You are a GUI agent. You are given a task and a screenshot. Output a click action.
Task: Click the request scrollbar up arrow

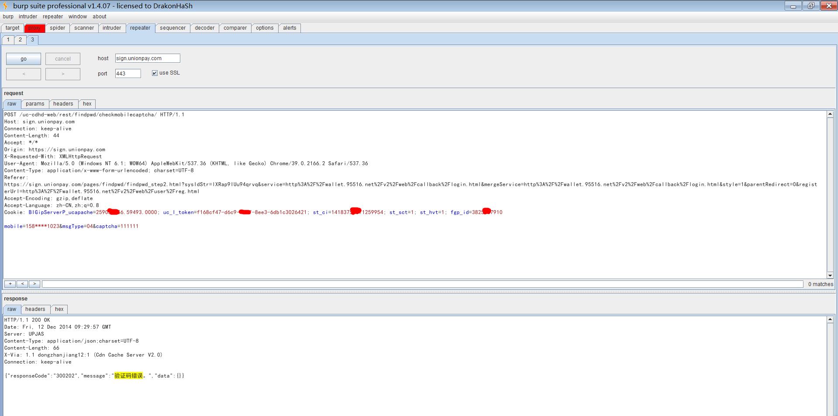point(830,114)
